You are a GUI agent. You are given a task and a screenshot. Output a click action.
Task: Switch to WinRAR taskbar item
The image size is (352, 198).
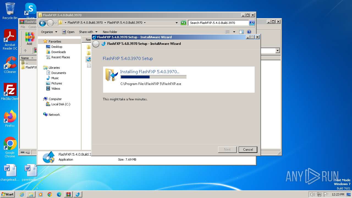click(68, 194)
